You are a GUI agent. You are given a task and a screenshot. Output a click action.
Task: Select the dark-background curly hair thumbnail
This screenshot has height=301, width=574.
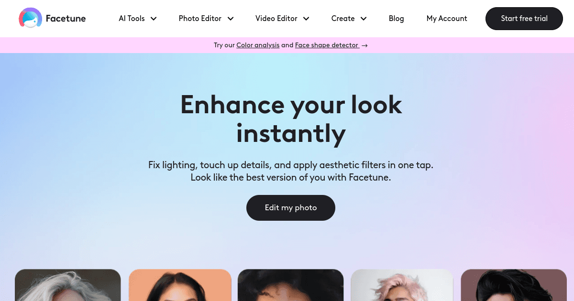pyautogui.click(x=291, y=285)
